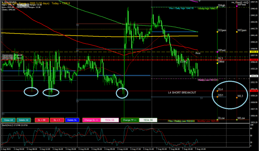Image resolution: width=259 pixels, height=151 pixels.
Task: Click the Close All button
Action: (x=8, y=120)
